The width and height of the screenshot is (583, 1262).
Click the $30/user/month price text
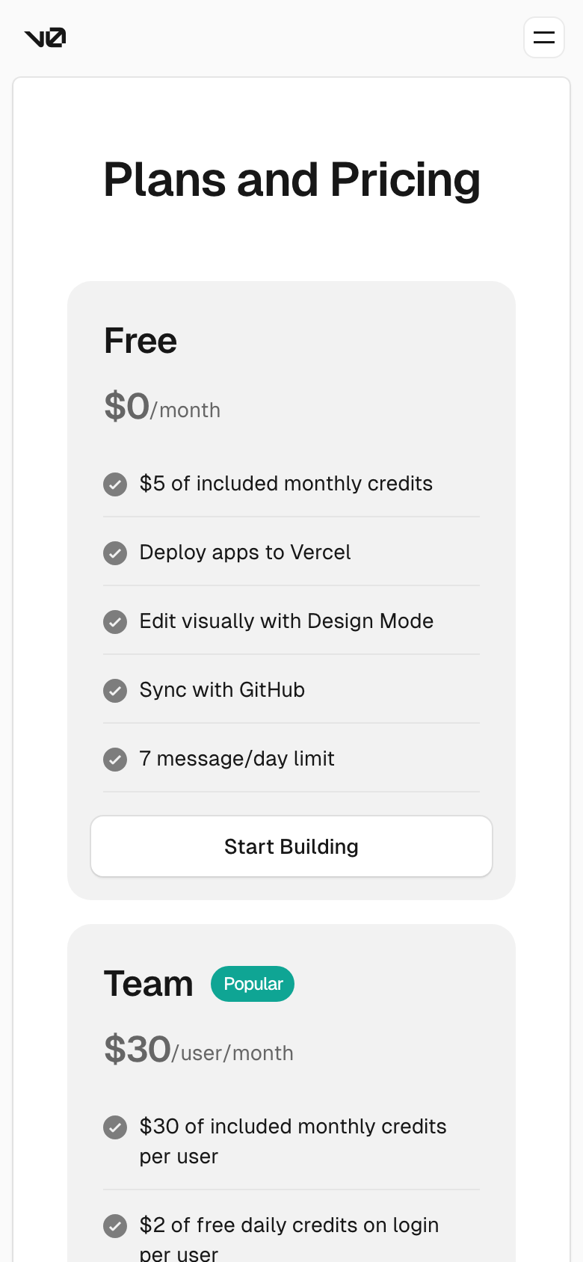tap(199, 1050)
